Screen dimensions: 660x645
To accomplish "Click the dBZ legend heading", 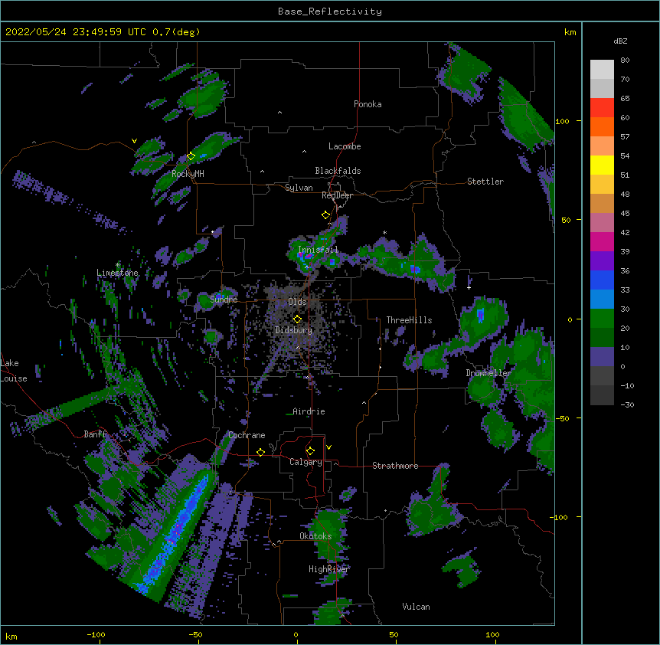I will [620, 41].
